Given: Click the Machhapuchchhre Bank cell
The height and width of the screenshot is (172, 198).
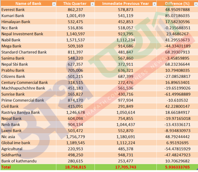Looking at the screenshot, I should [x=28, y=88].
